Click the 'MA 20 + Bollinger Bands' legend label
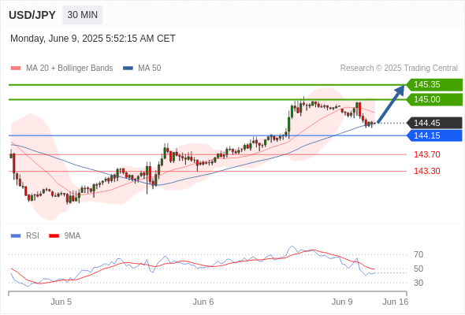The height and width of the screenshot is (315, 465). 69,69
